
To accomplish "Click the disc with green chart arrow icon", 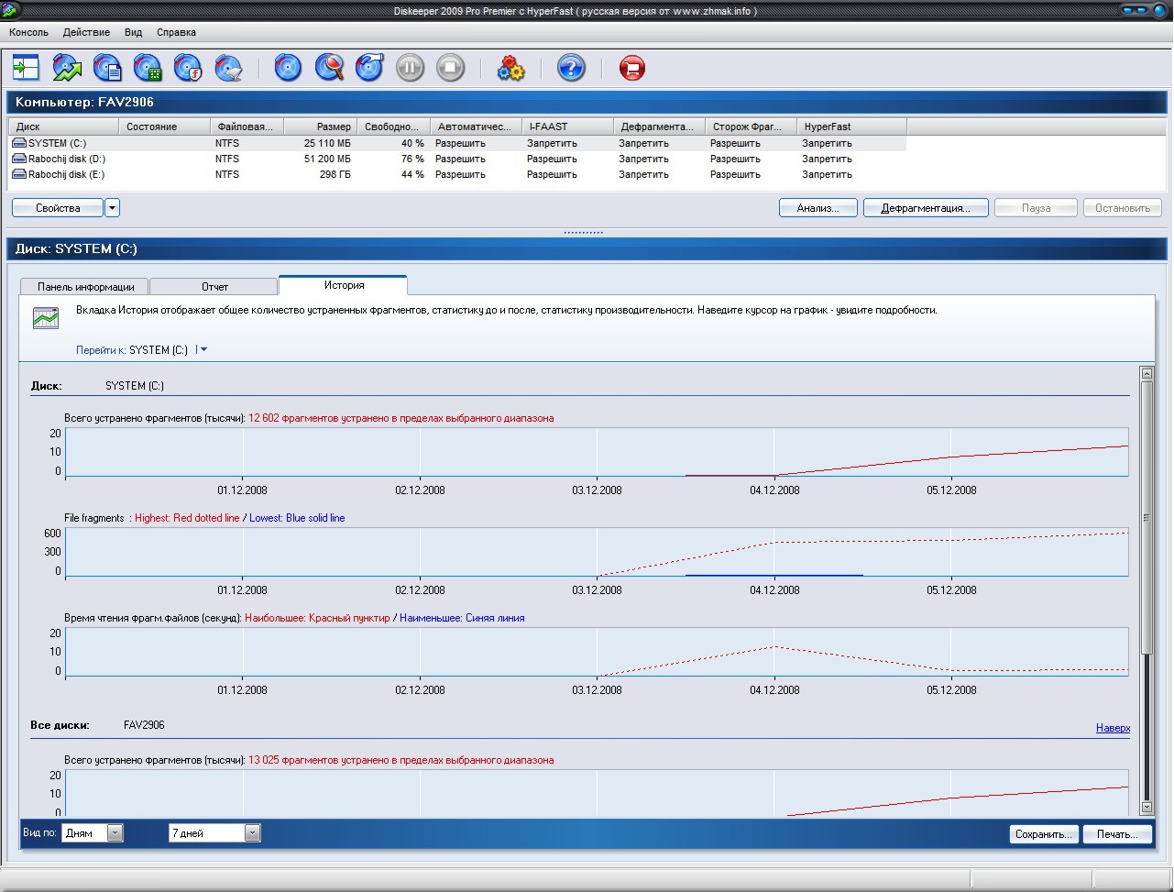I will (67, 68).
